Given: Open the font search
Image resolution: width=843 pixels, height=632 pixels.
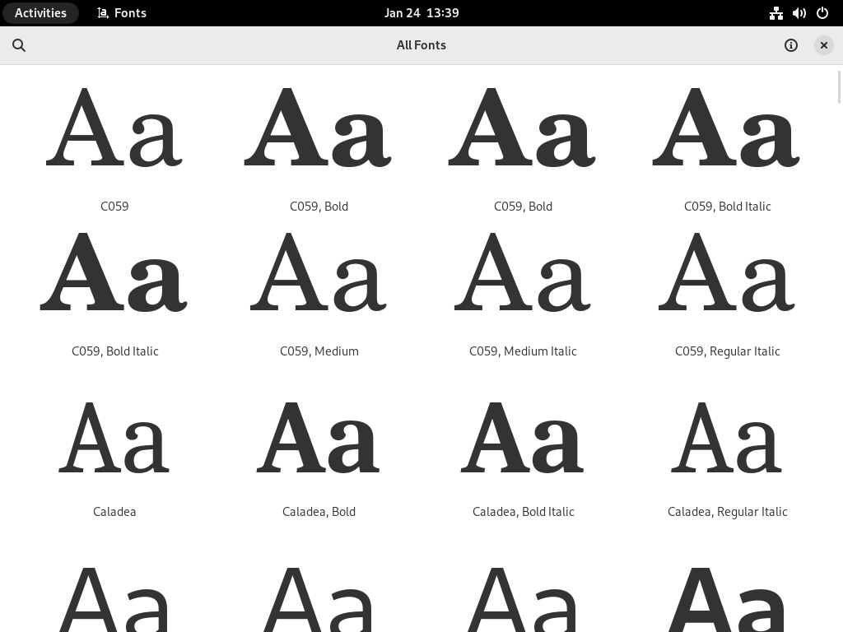Looking at the screenshot, I should pos(19,45).
